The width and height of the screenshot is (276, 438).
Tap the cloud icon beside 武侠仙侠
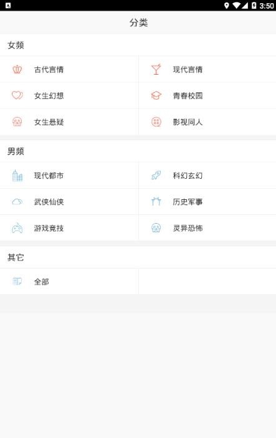coord(17,202)
